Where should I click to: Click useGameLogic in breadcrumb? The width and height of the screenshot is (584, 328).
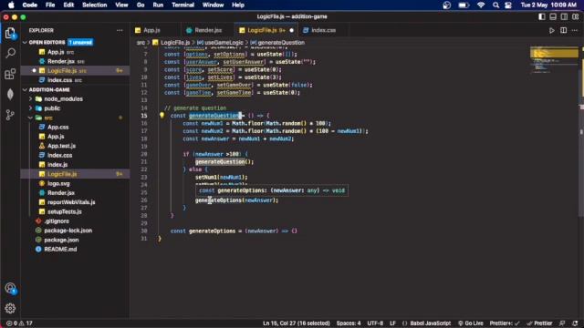coord(224,43)
